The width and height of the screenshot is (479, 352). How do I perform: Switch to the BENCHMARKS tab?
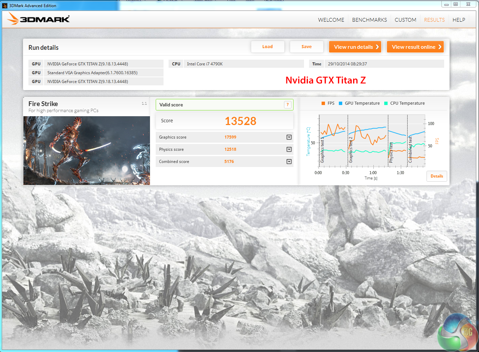pyautogui.click(x=369, y=20)
